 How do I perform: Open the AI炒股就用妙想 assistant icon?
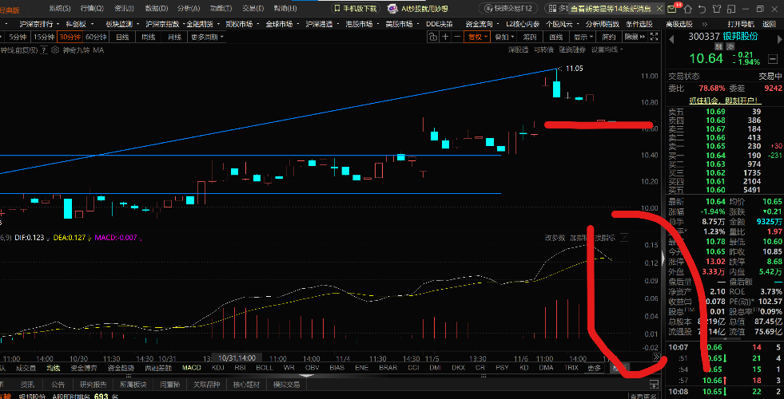point(393,9)
